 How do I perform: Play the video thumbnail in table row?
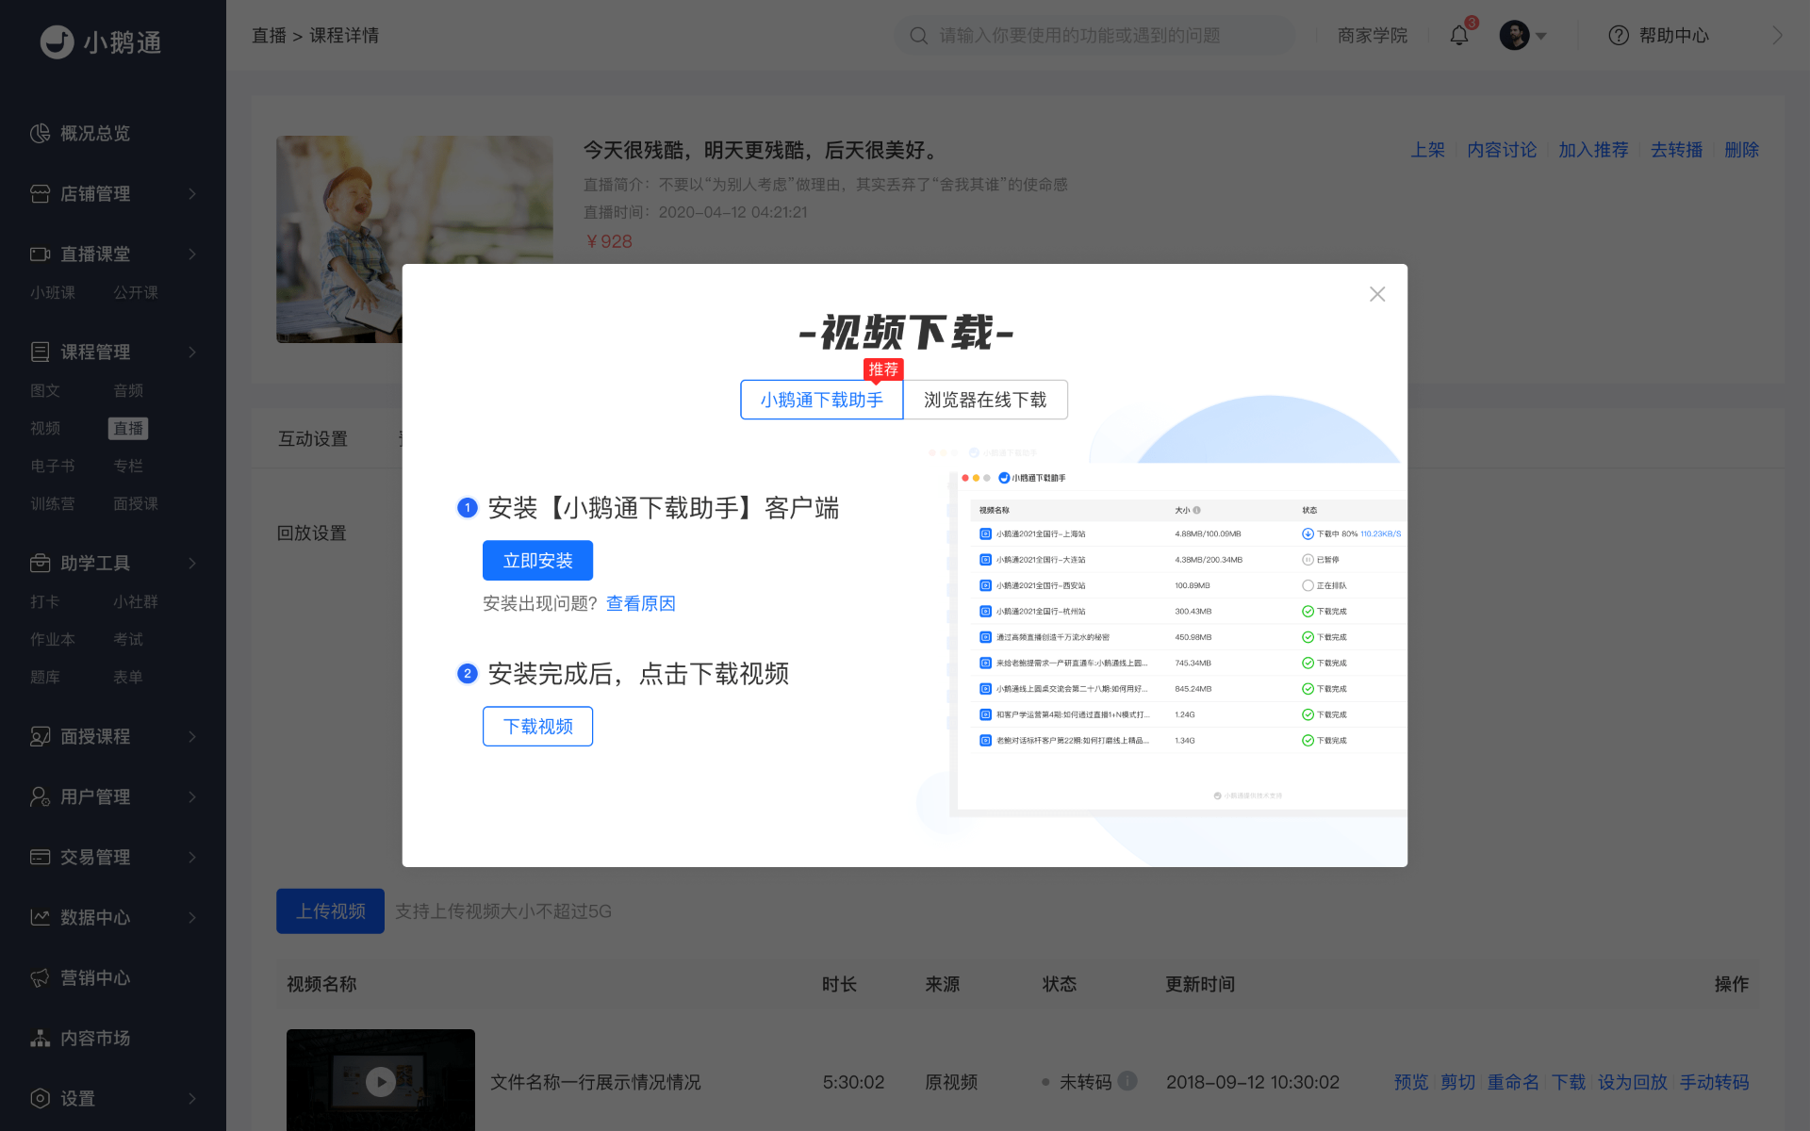(x=381, y=1080)
